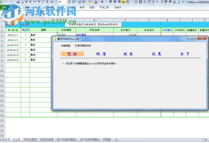Click the 外币借方 header cell
The width and height of the screenshot is (209, 143).
[x=167, y=30]
